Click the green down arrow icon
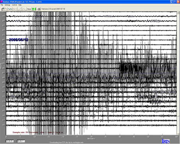 (35, 9)
